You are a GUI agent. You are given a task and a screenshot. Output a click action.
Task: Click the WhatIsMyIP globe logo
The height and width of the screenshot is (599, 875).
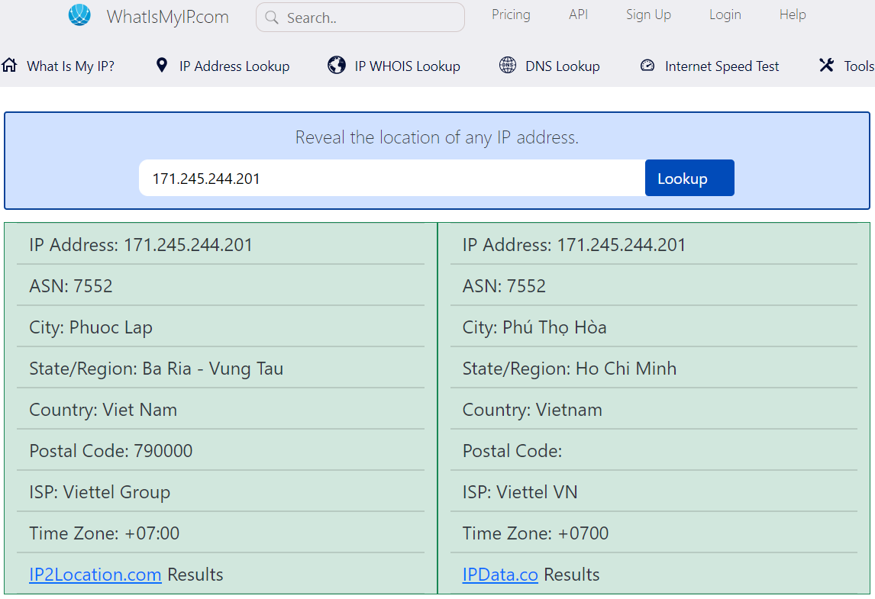pos(79,15)
